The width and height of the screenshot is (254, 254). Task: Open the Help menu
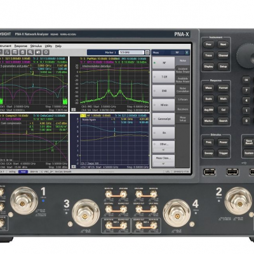tap(58, 46)
